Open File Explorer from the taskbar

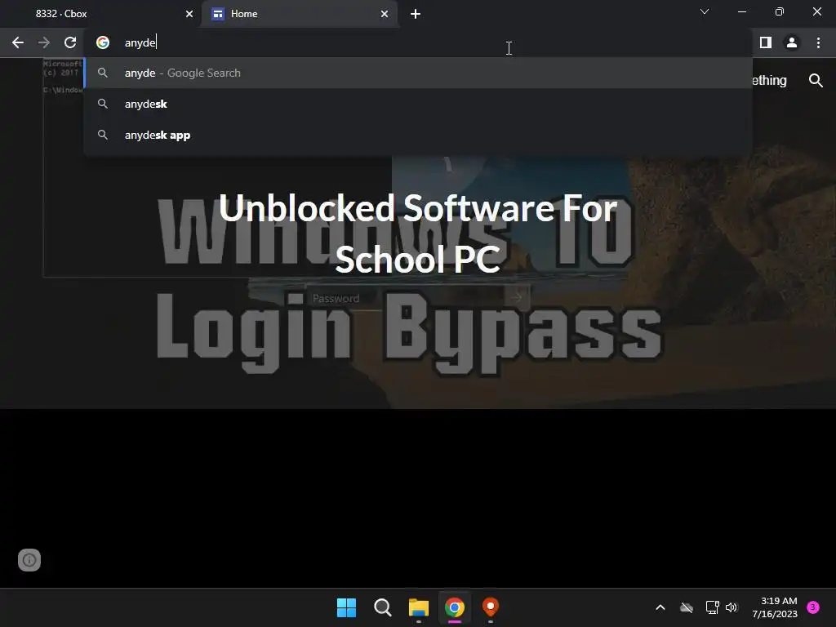[x=419, y=607]
